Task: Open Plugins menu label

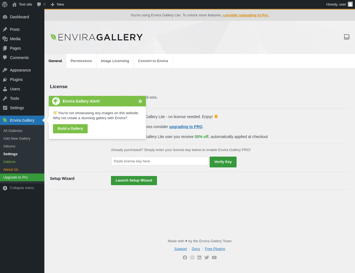Action: click(16, 80)
